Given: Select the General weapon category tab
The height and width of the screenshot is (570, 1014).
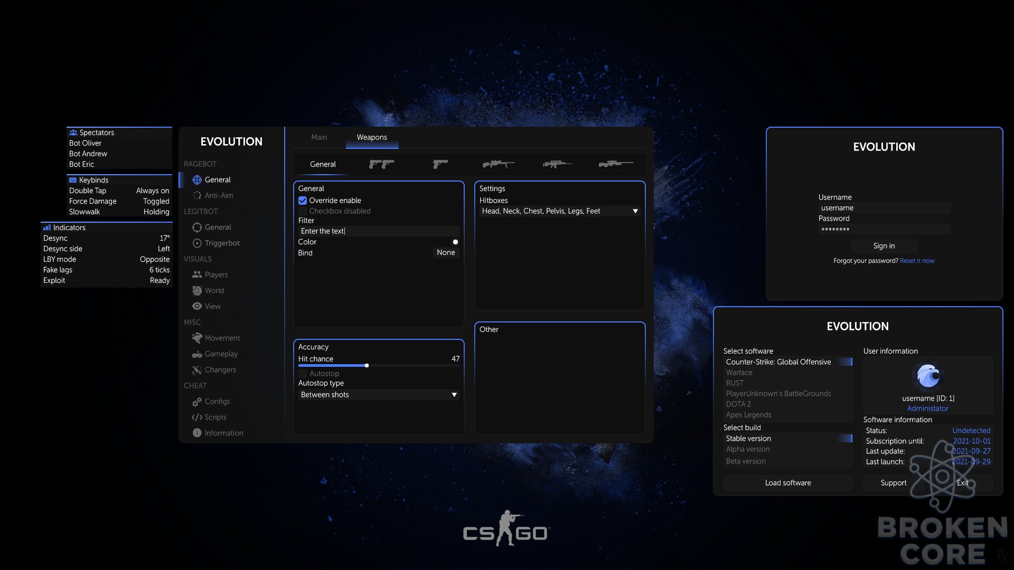Looking at the screenshot, I should coord(323,164).
